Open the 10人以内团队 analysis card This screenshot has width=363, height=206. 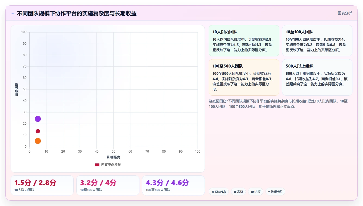[244, 41]
